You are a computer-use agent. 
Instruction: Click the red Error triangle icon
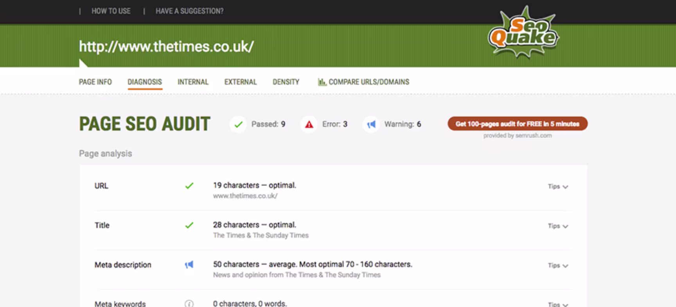pos(309,125)
